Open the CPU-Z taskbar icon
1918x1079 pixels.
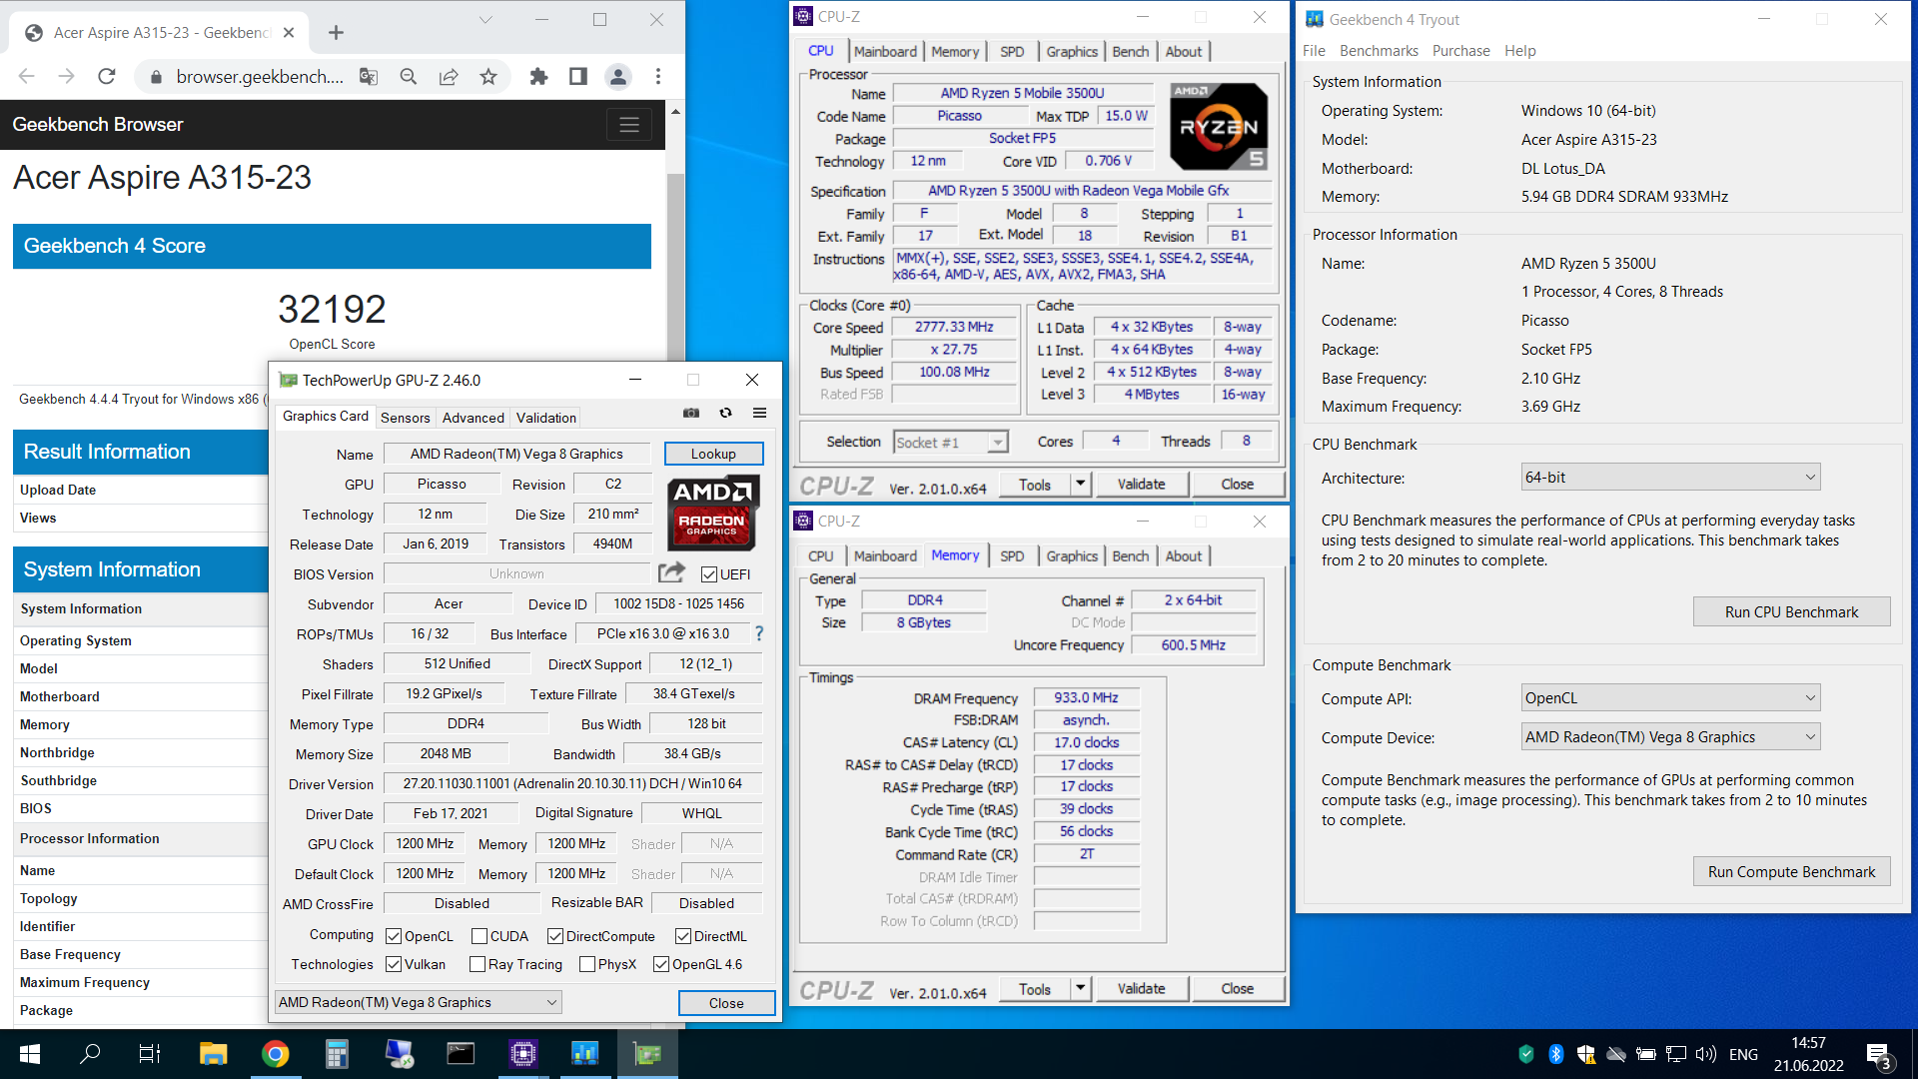(x=523, y=1054)
